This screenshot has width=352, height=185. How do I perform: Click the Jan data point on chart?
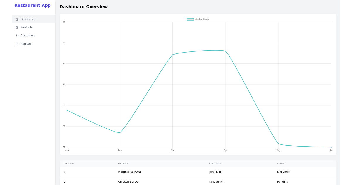tap(67, 110)
